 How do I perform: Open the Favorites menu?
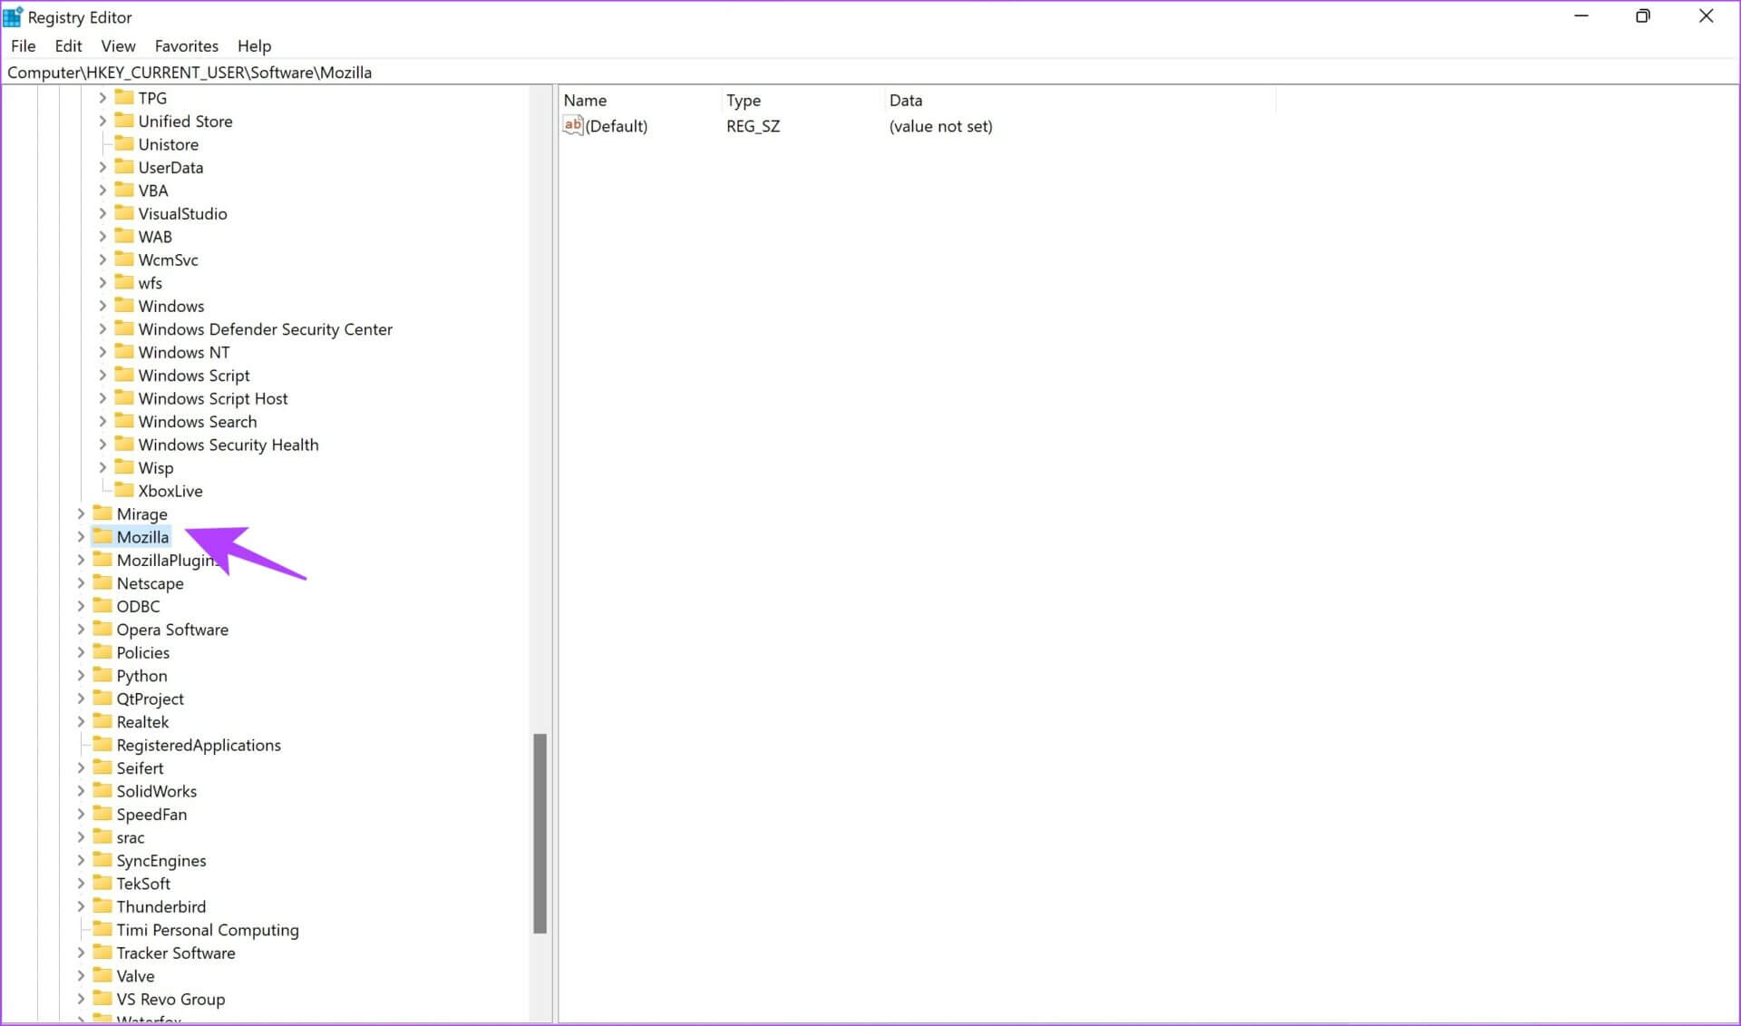(x=186, y=45)
